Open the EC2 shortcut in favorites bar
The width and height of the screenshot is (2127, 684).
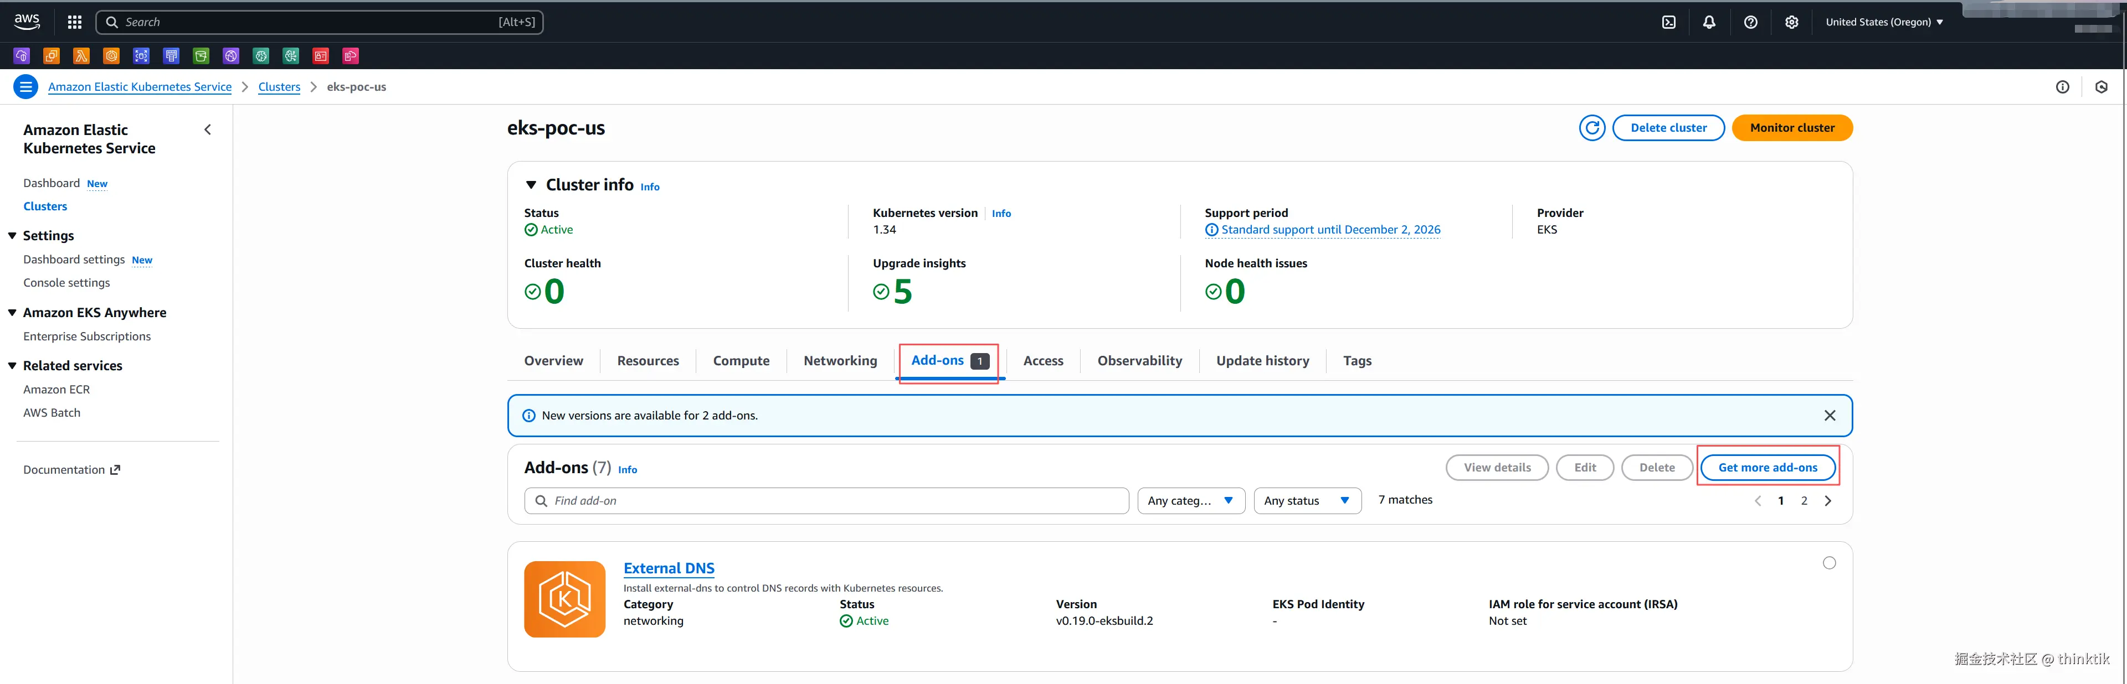click(51, 56)
